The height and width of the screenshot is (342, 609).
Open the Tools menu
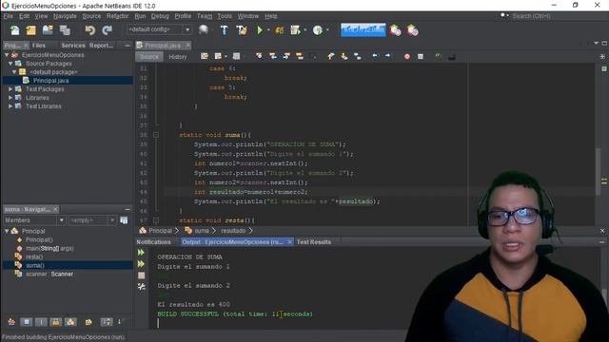[x=225, y=16]
